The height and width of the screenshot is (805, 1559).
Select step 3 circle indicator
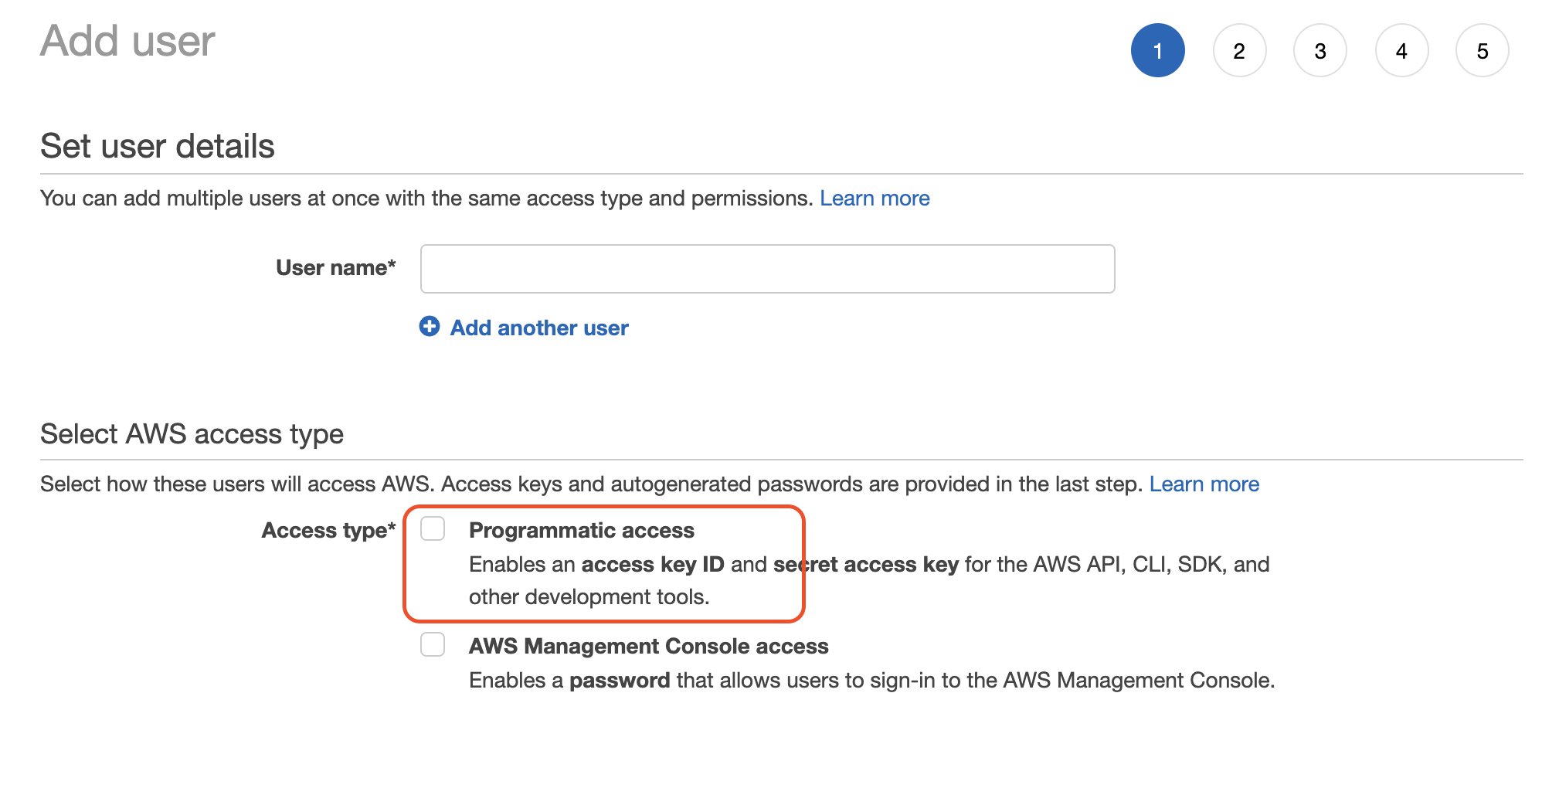pyautogui.click(x=1320, y=51)
